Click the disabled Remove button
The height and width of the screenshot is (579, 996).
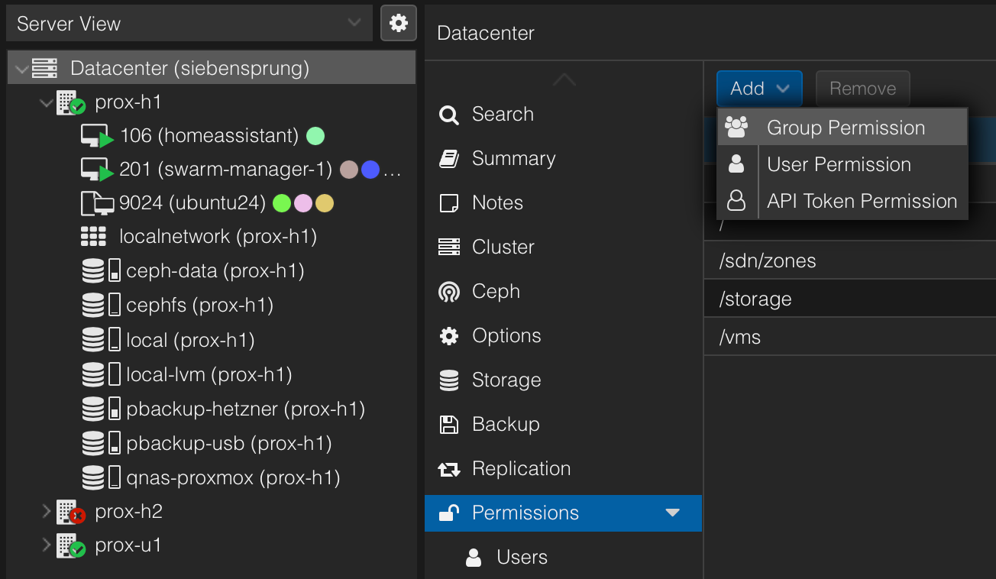pos(863,89)
